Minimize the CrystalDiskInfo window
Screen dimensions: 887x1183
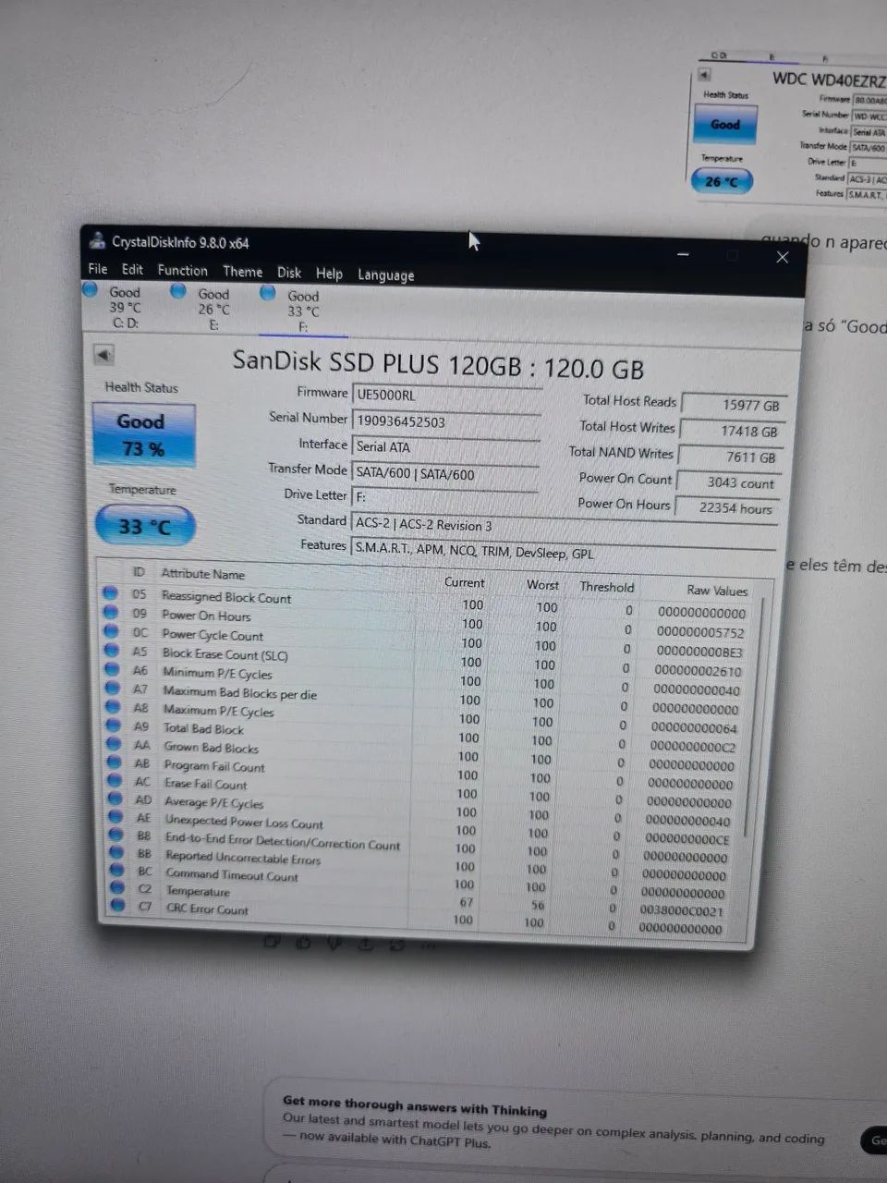pos(684,254)
